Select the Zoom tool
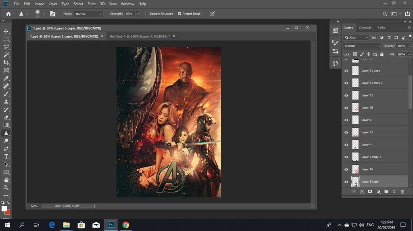Image resolution: width=413 pixels, height=231 pixels. pyautogui.click(x=6, y=188)
